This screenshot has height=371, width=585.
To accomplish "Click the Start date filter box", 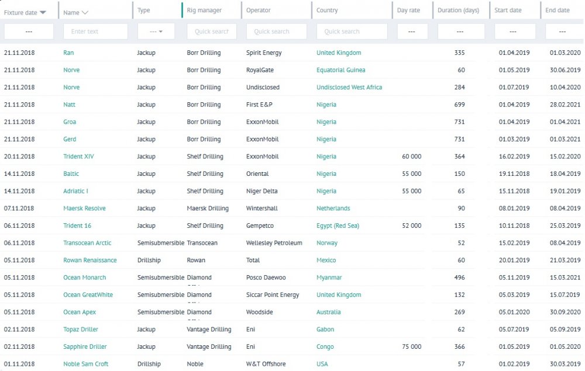I will click(515, 32).
